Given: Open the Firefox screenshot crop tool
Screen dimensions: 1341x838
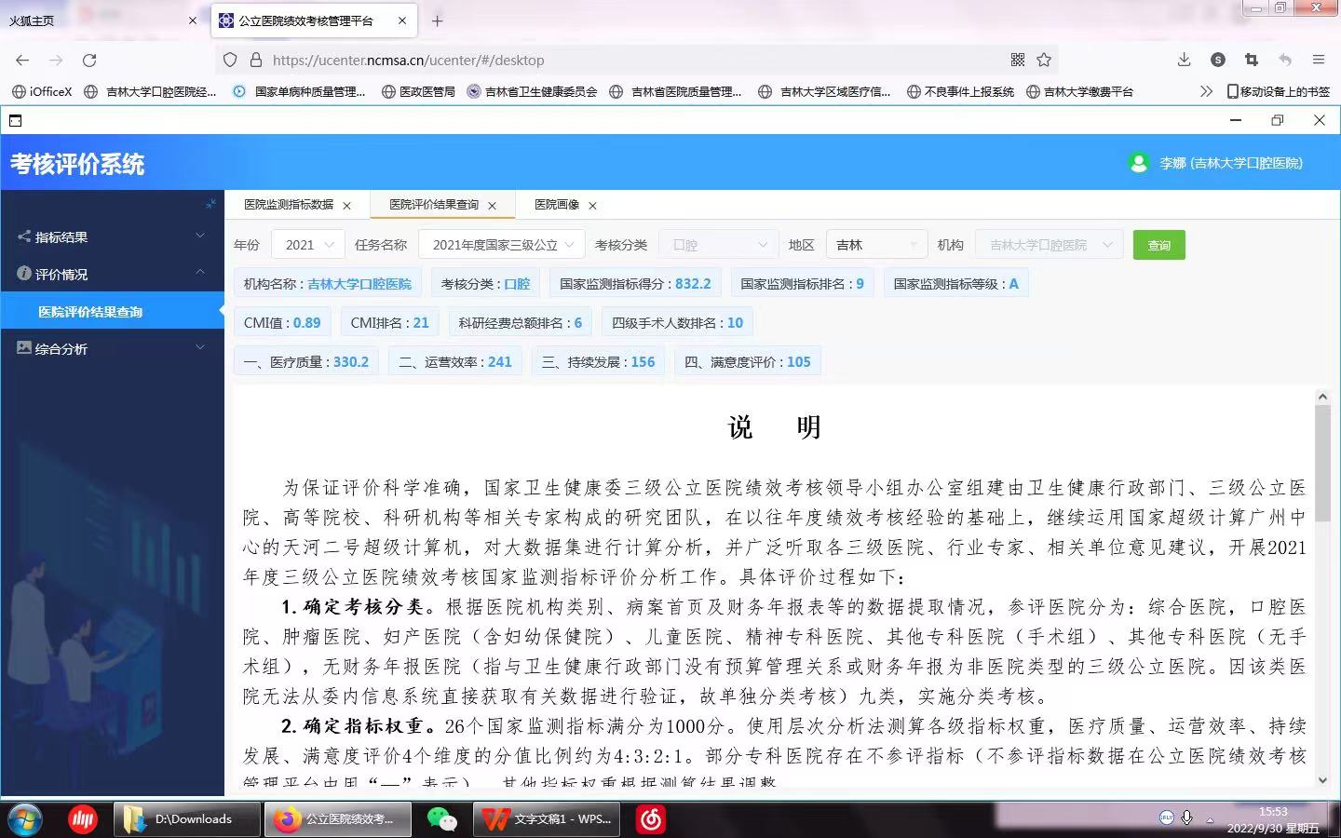Looking at the screenshot, I should click(x=1251, y=60).
